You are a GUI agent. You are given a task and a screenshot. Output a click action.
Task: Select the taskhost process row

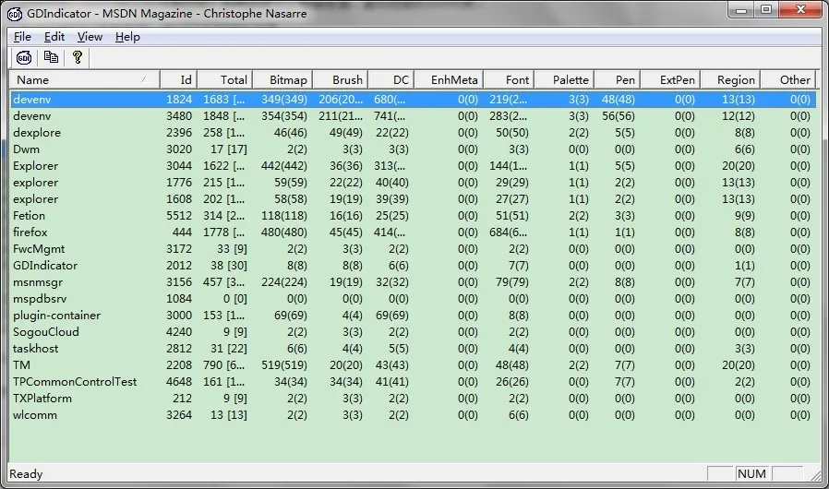click(x=414, y=349)
